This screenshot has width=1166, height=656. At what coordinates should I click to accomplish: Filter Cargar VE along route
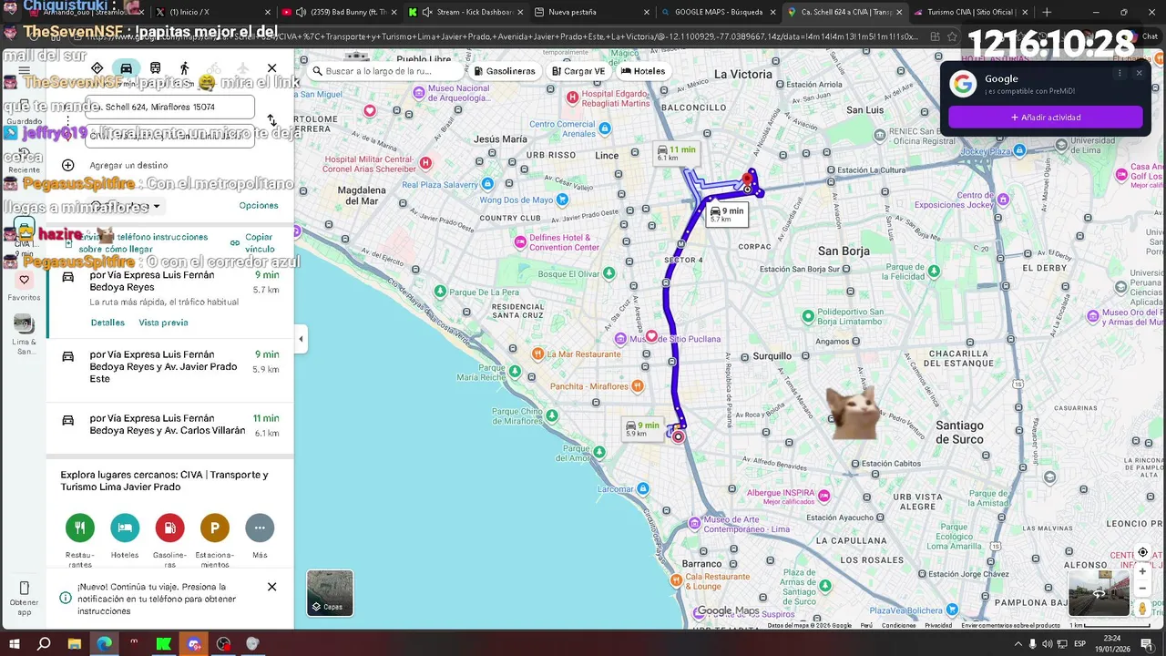pyautogui.click(x=578, y=71)
